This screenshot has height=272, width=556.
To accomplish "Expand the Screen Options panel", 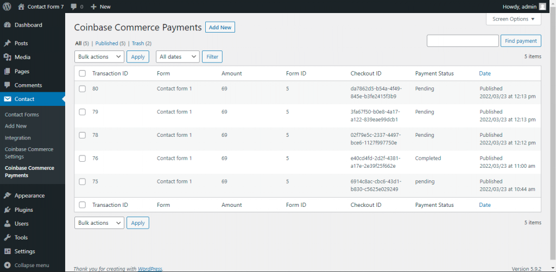I will pos(513,19).
